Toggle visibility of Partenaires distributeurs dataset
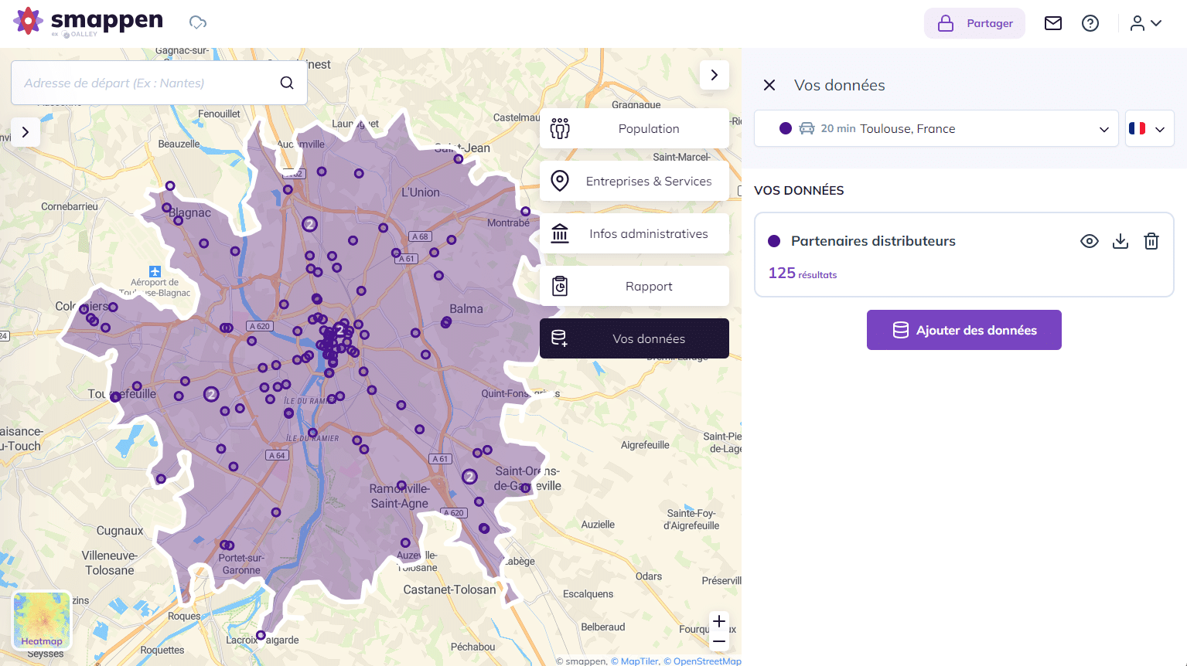The width and height of the screenshot is (1187, 666). [x=1090, y=241]
